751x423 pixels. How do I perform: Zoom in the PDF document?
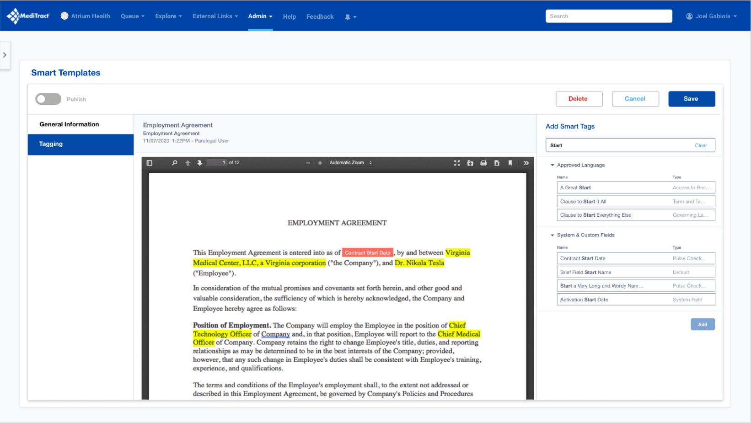coord(320,163)
